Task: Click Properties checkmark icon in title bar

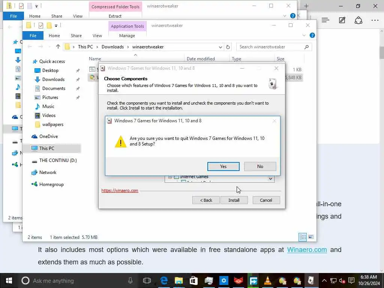Action: (41, 25)
